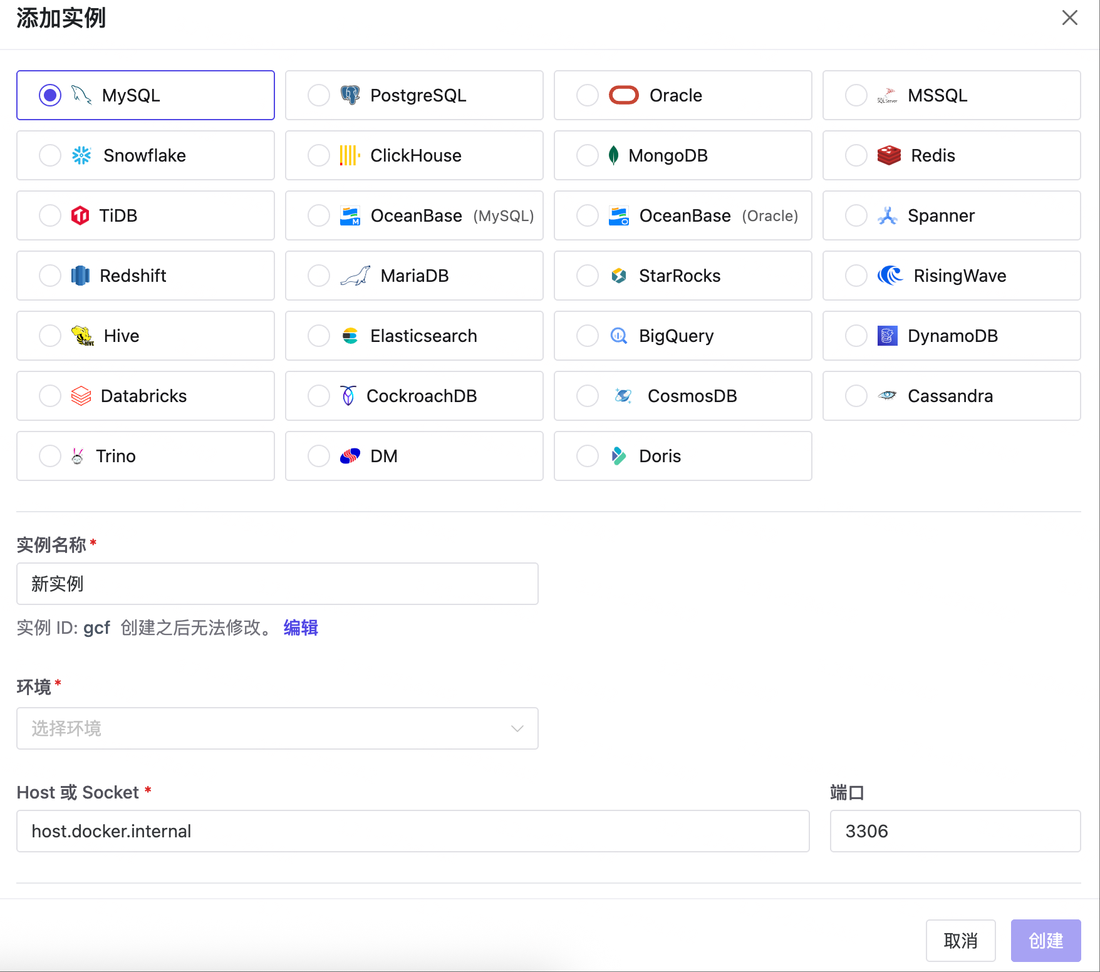Click the Hive bee icon
The image size is (1100, 972).
82,336
